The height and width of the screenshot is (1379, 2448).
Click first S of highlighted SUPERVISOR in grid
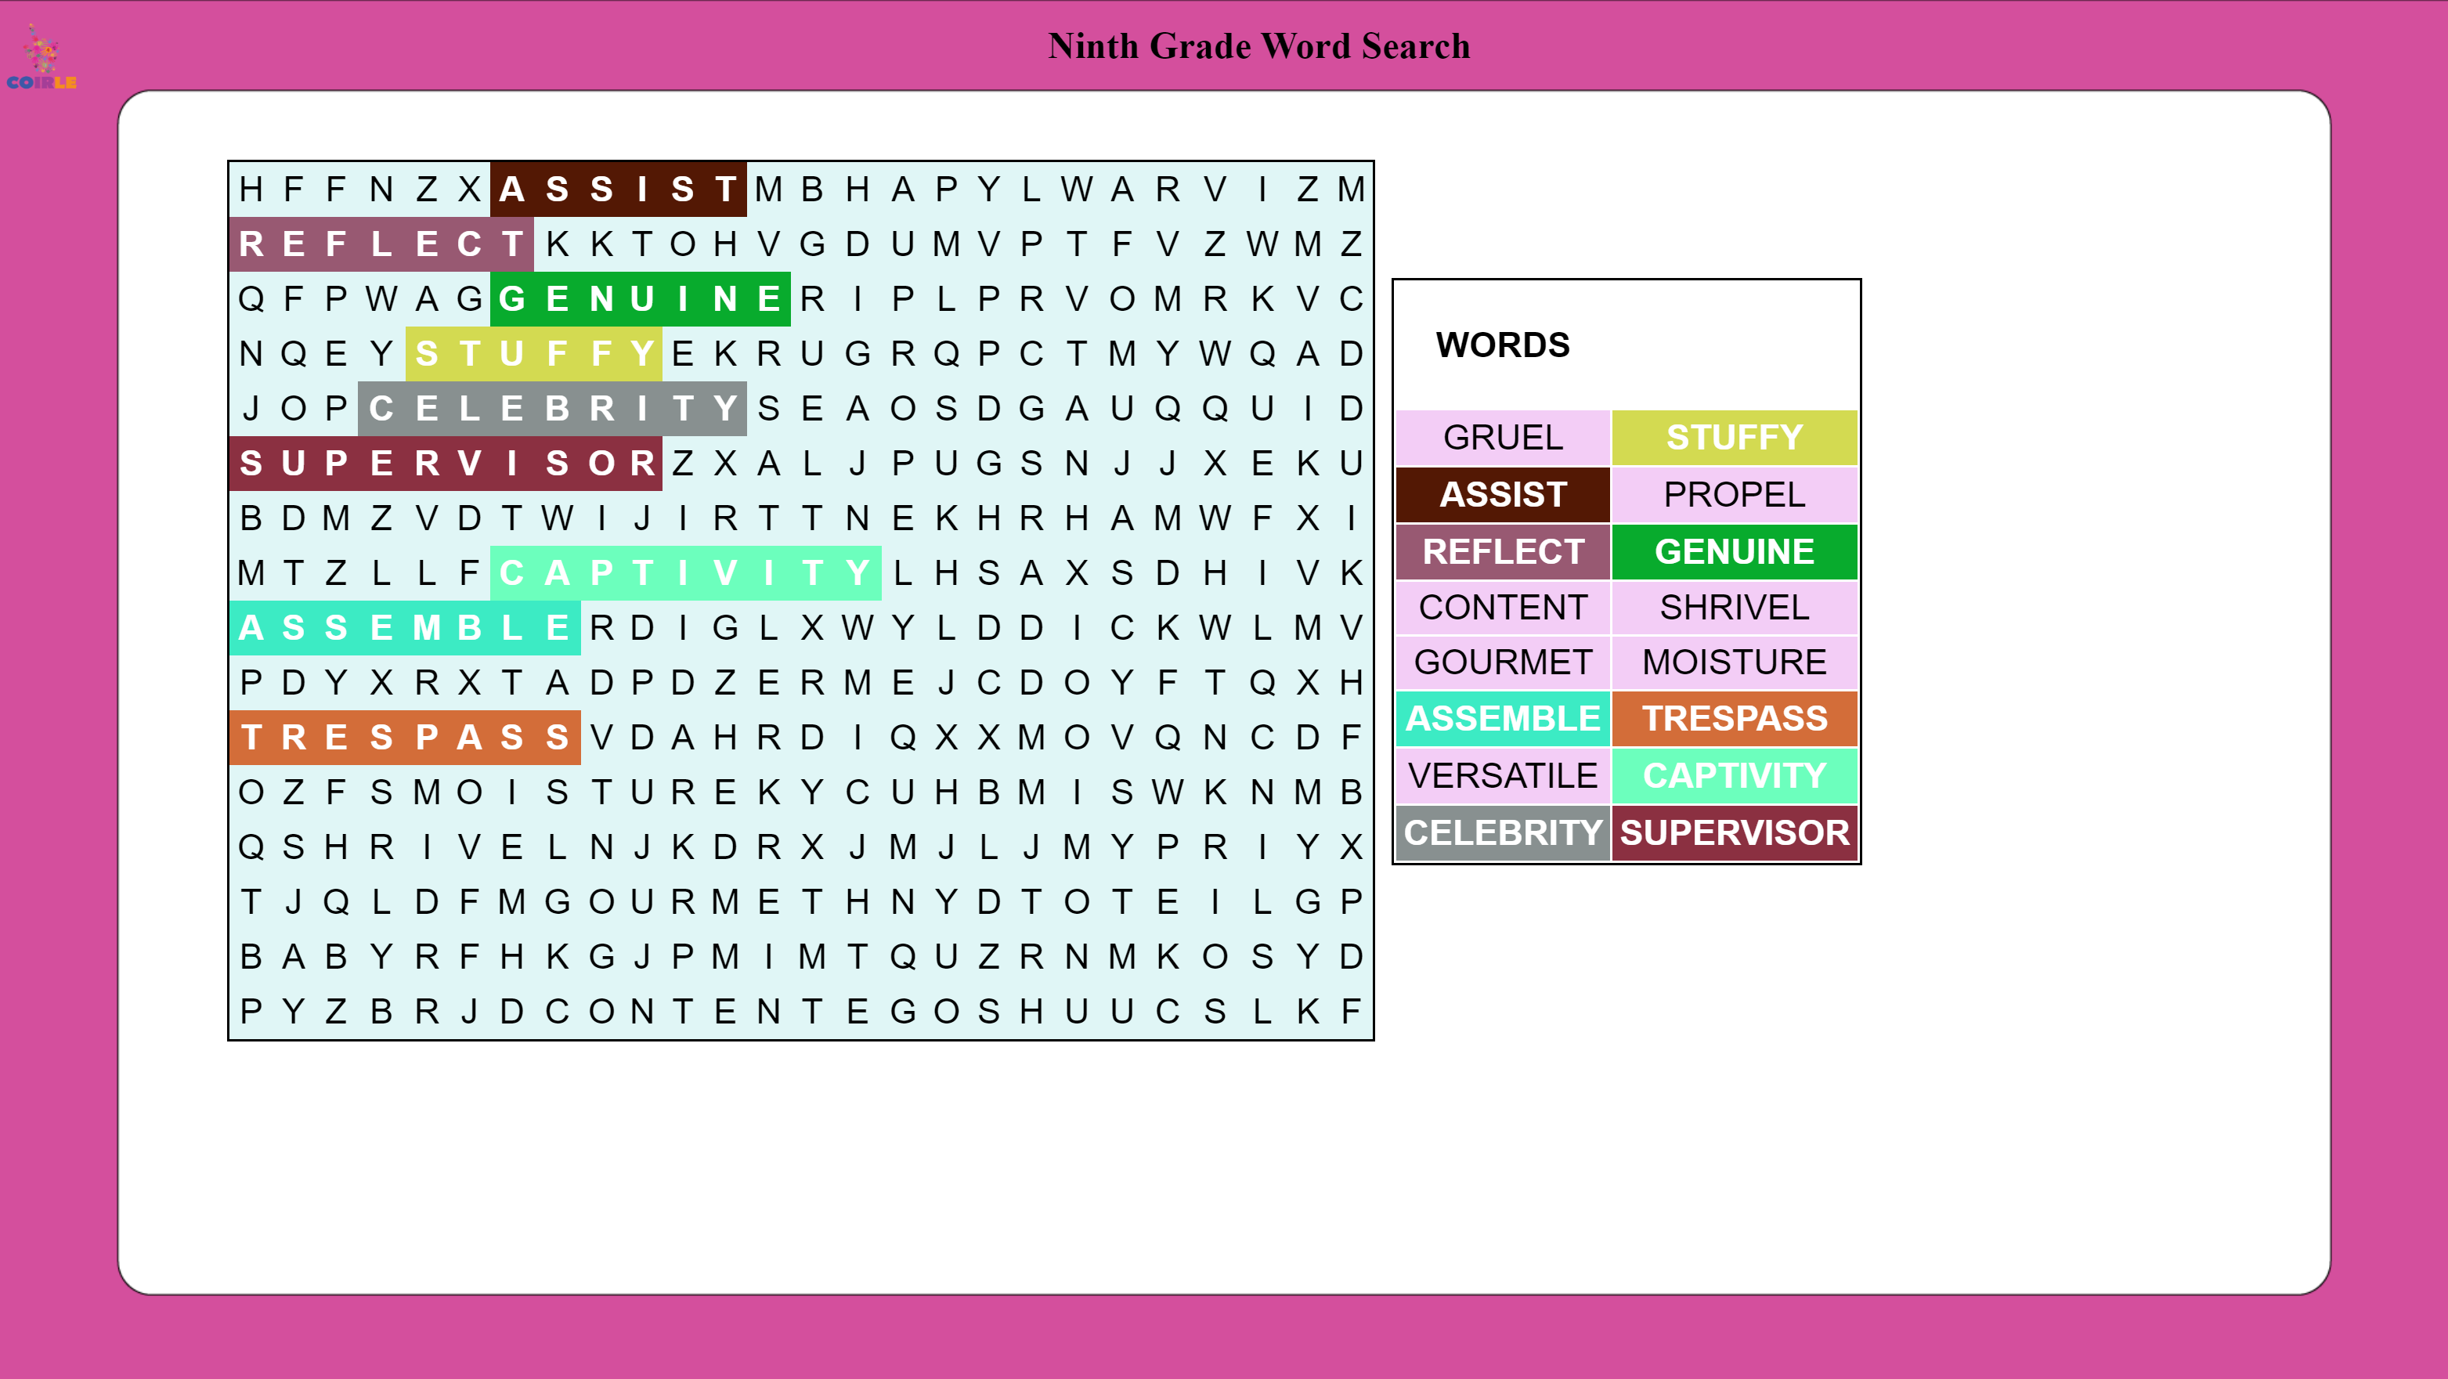tap(251, 464)
